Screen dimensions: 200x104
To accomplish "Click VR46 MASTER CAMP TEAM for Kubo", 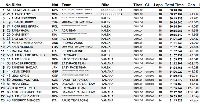I will point(77,22).
